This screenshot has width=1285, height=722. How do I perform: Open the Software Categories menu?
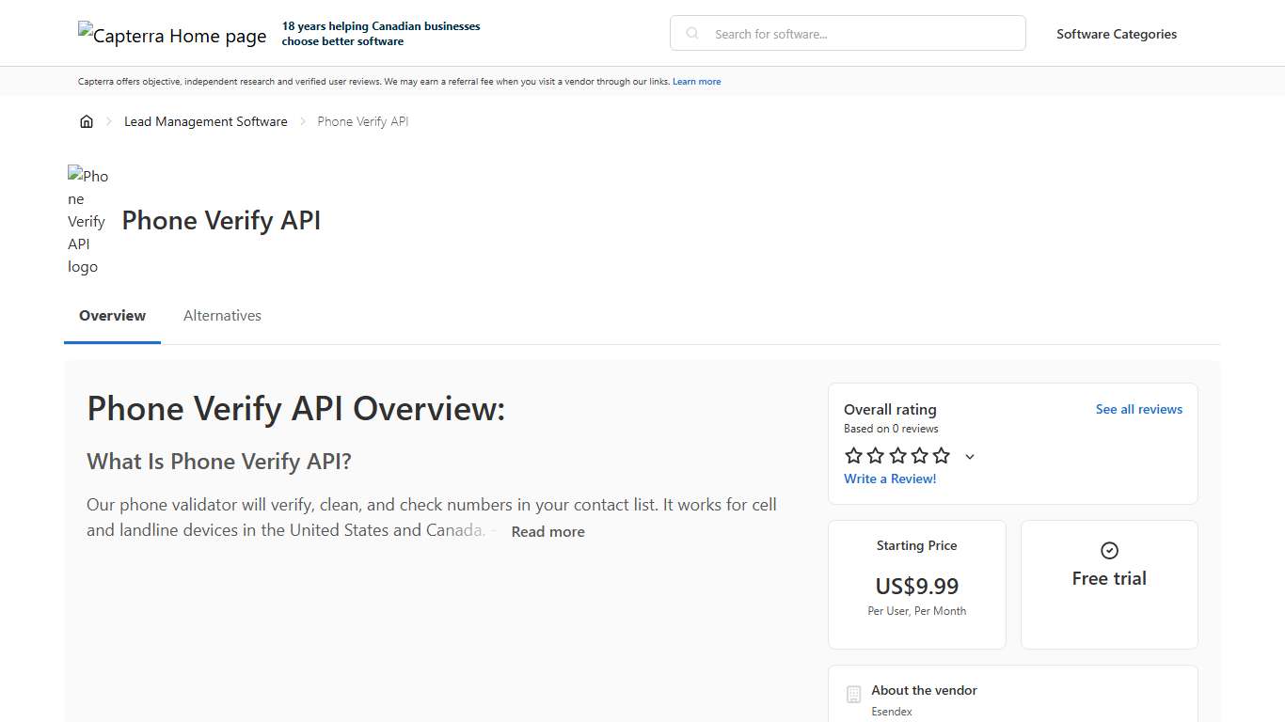coord(1117,34)
